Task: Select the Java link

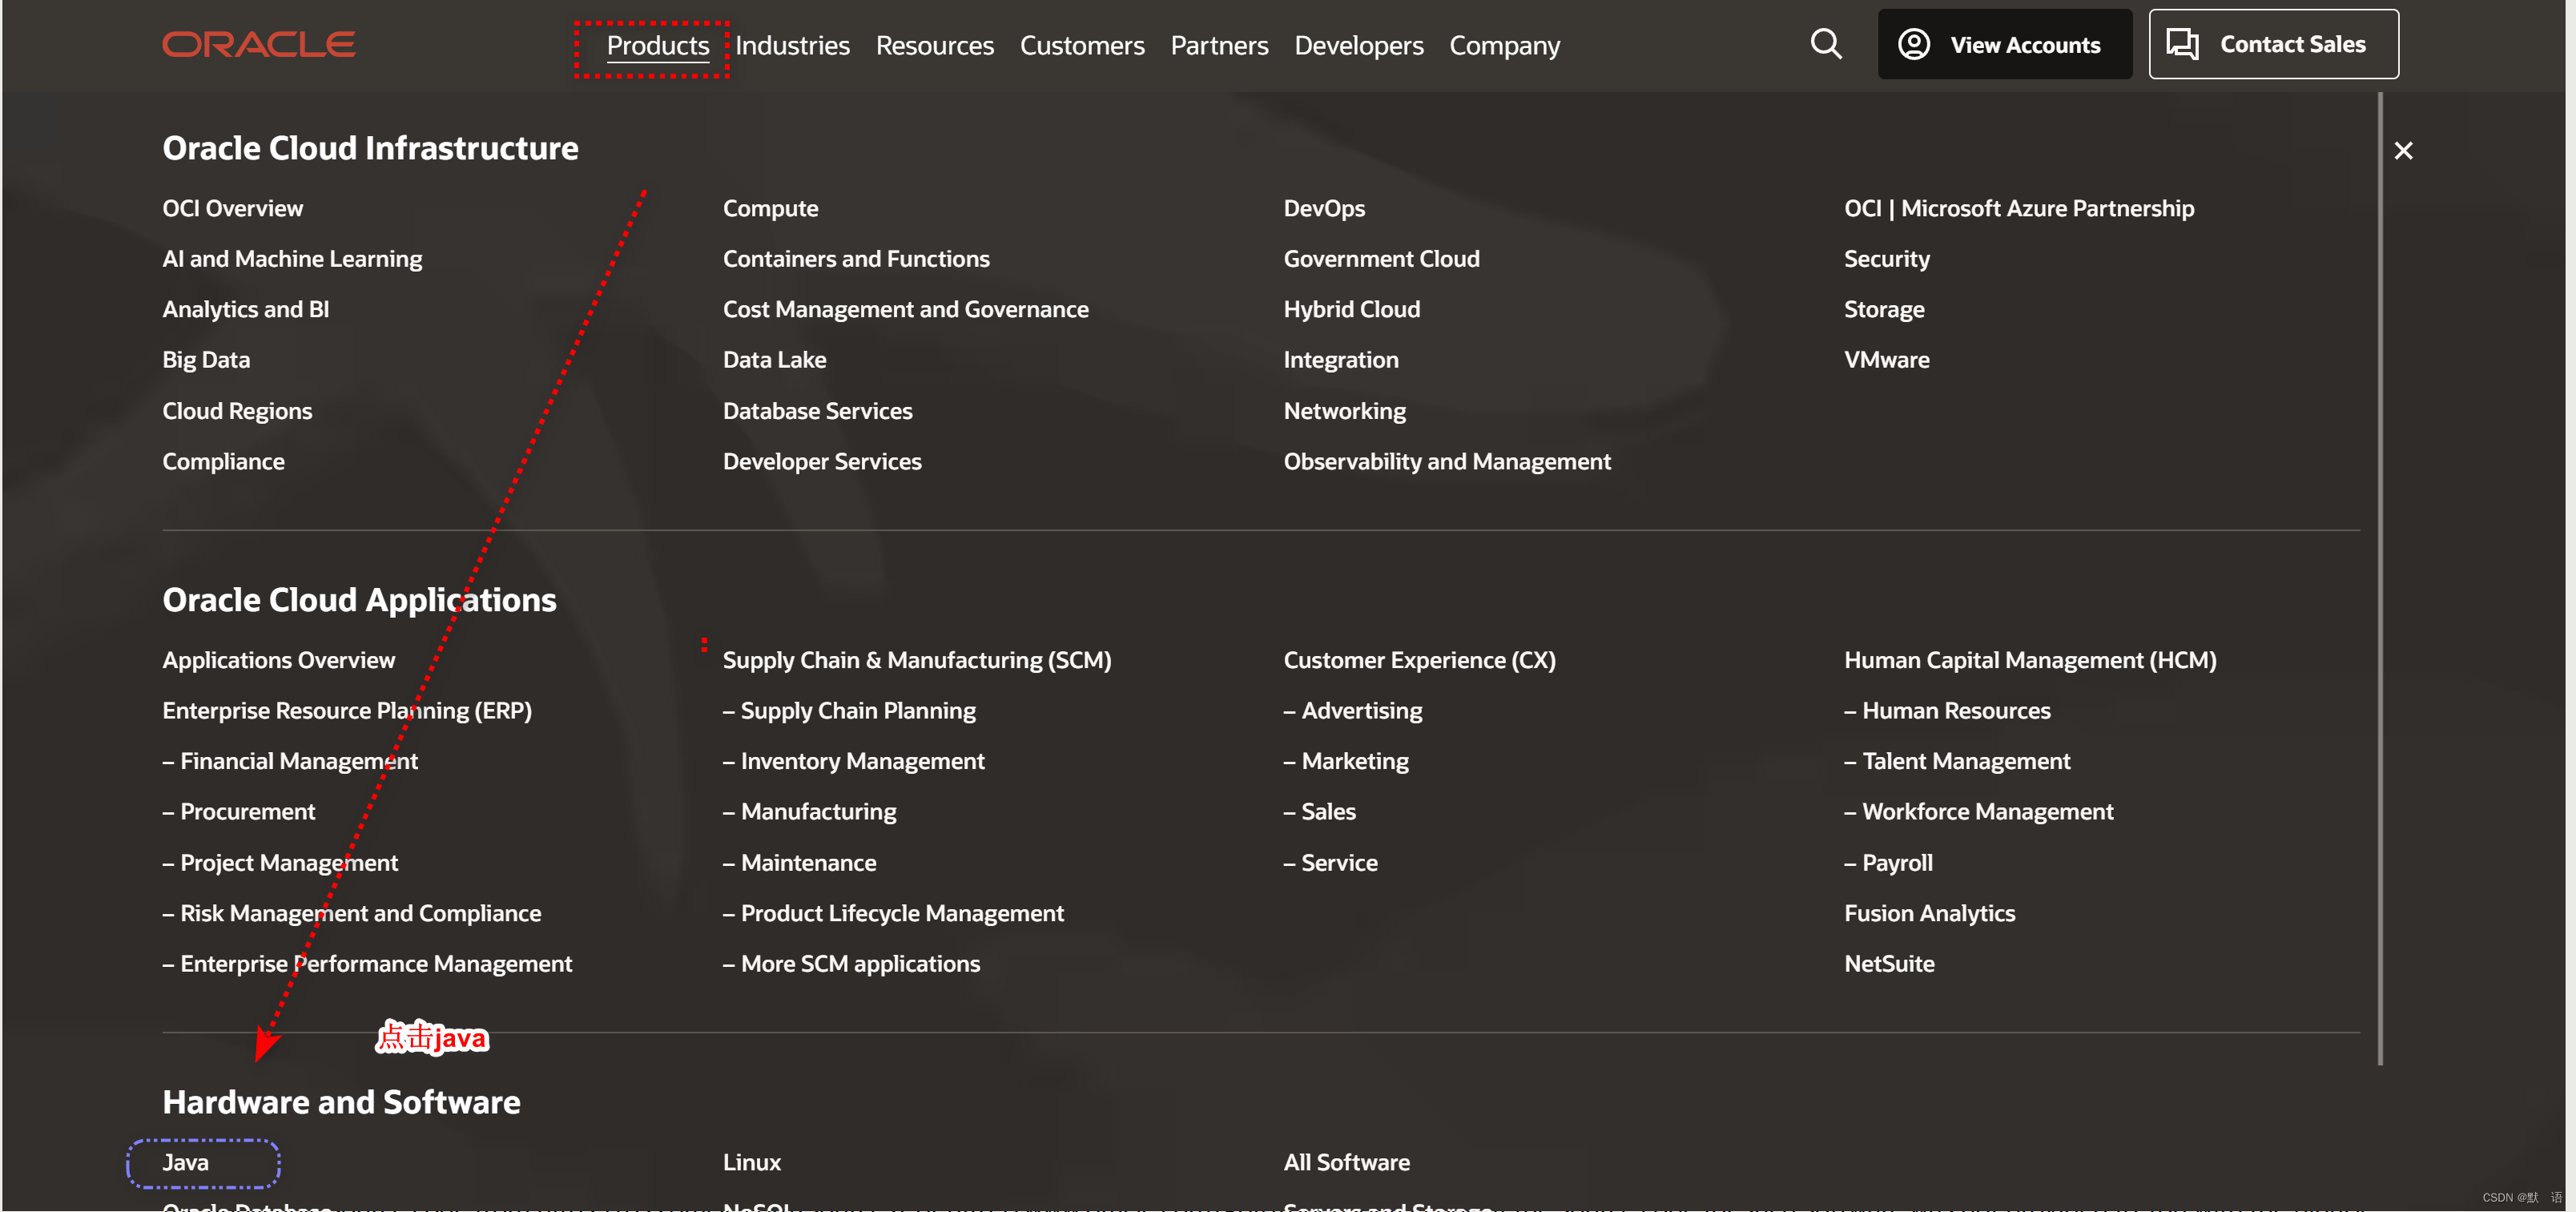Action: click(186, 1162)
